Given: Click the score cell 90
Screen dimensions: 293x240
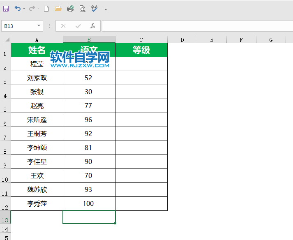Looking at the screenshot, I should tap(89, 162).
